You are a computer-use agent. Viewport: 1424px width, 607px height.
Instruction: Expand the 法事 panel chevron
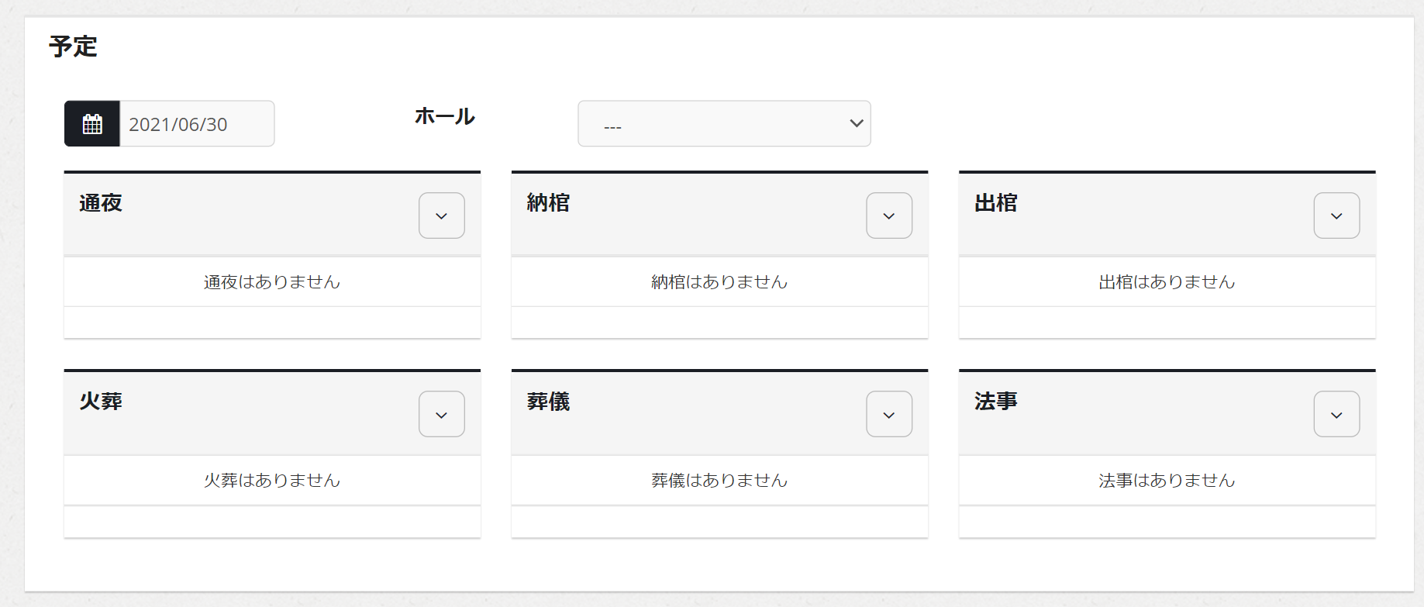1336,415
